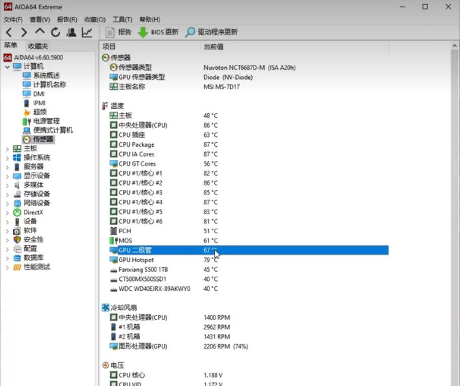This screenshot has height=386, width=460.
Task: Open 驱动程序更新 driver update
Action: coord(211,32)
